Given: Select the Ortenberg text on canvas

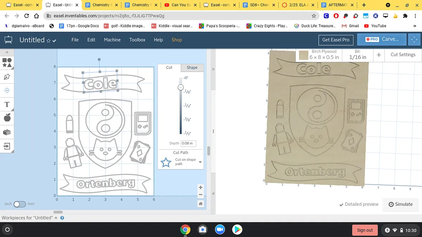Looking at the screenshot, I should point(105,184).
